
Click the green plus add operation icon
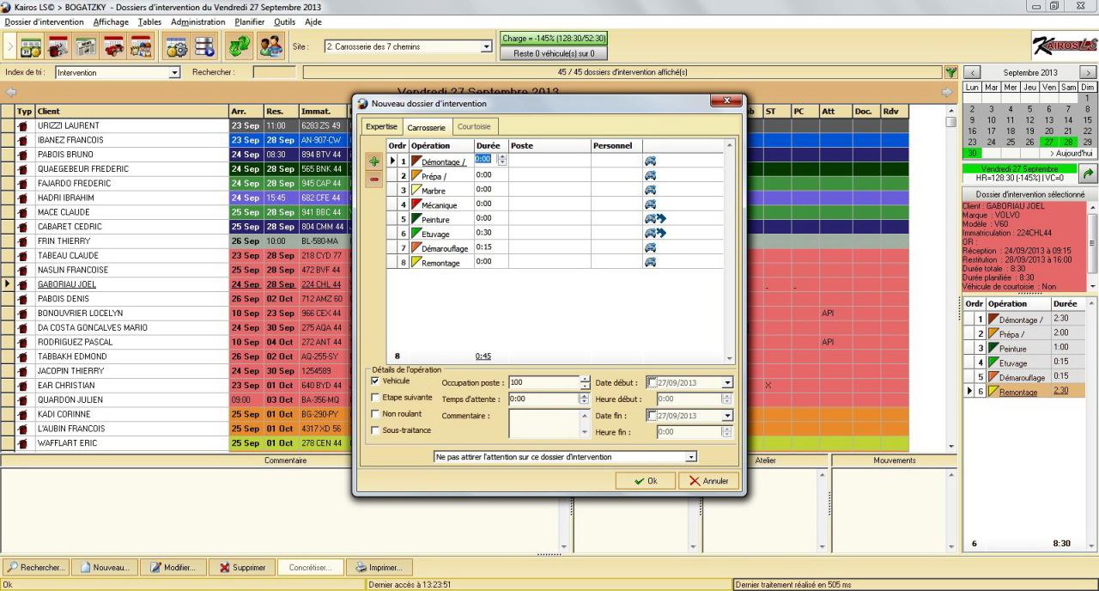(x=374, y=161)
